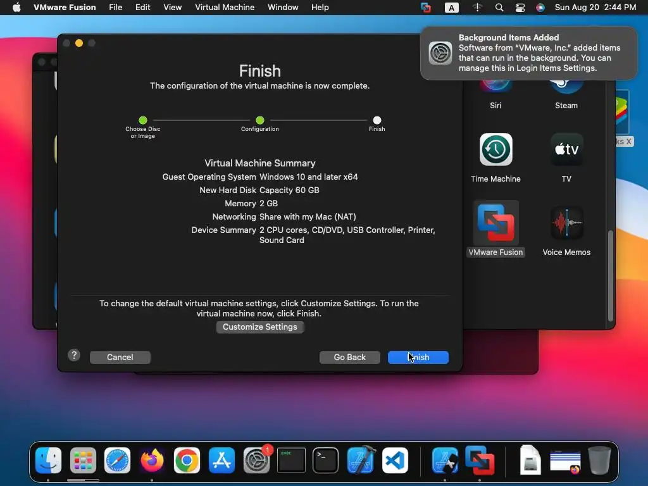Open Launchpad from the Dock

[x=83, y=460]
